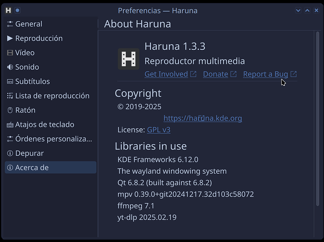
Task: Select the Ratón sidebar entry
Action: coord(50,110)
